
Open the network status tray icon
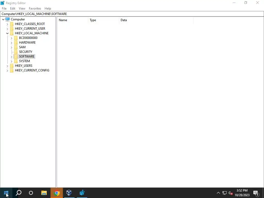tap(225, 193)
